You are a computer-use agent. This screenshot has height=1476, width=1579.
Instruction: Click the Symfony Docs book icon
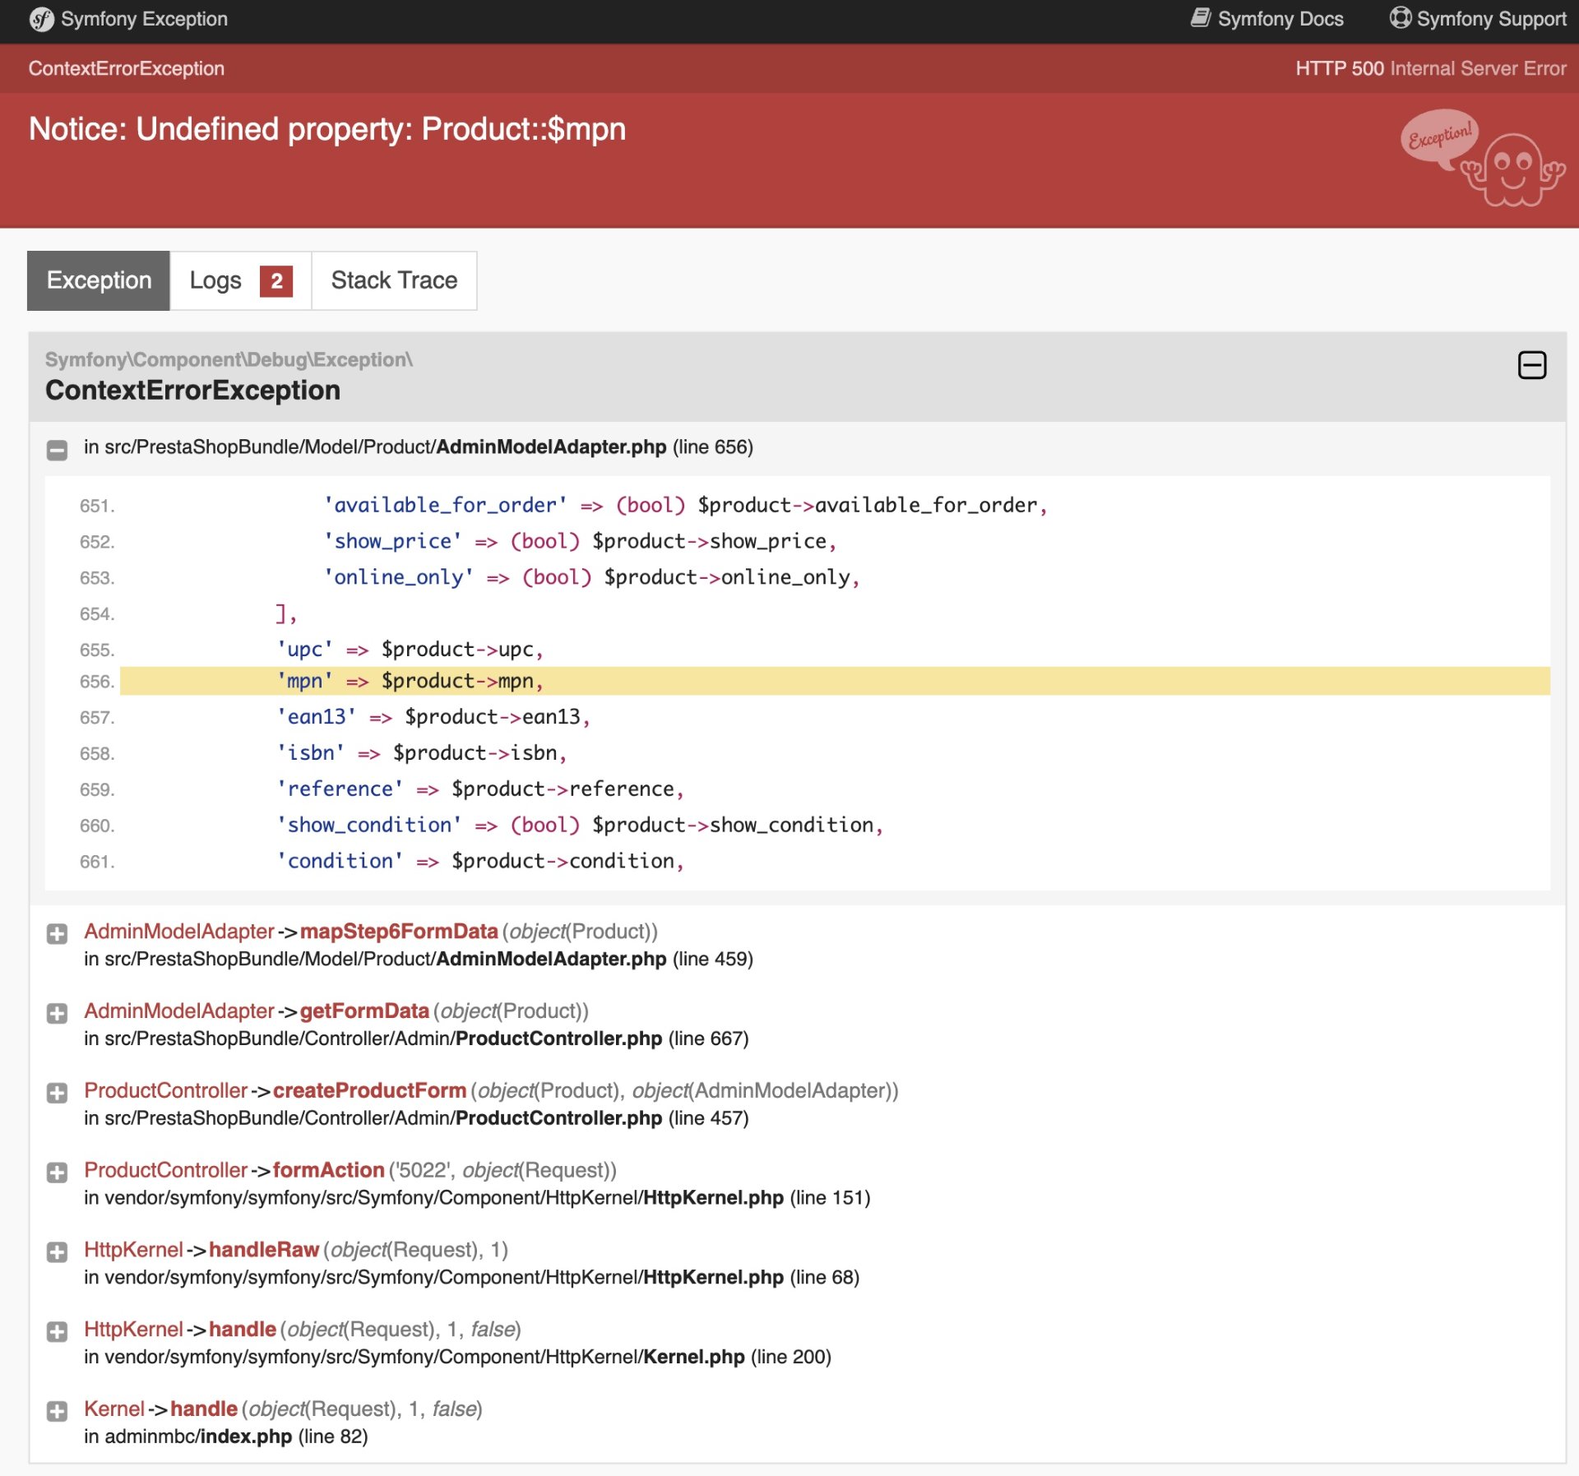pyautogui.click(x=1201, y=18)
